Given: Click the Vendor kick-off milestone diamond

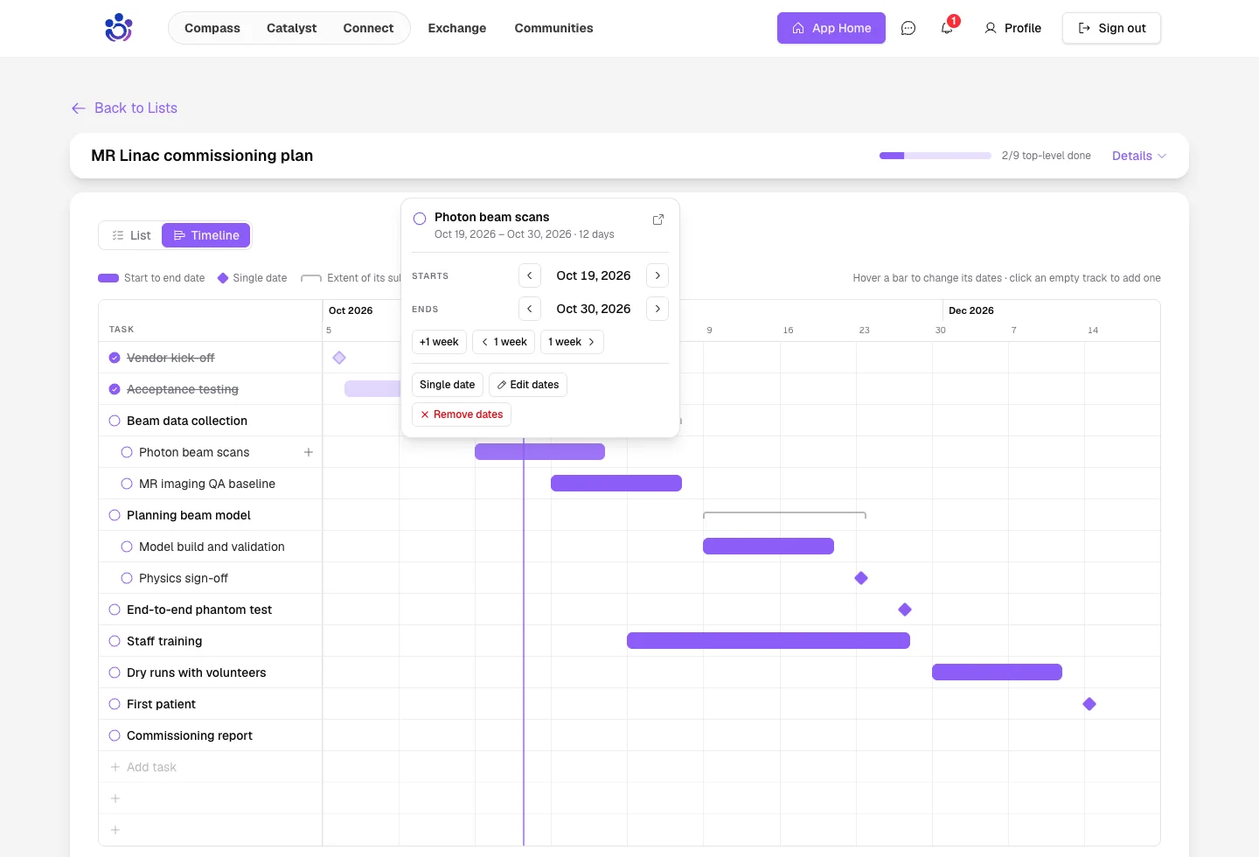Looking at the screenshot, I should (339, 358).
